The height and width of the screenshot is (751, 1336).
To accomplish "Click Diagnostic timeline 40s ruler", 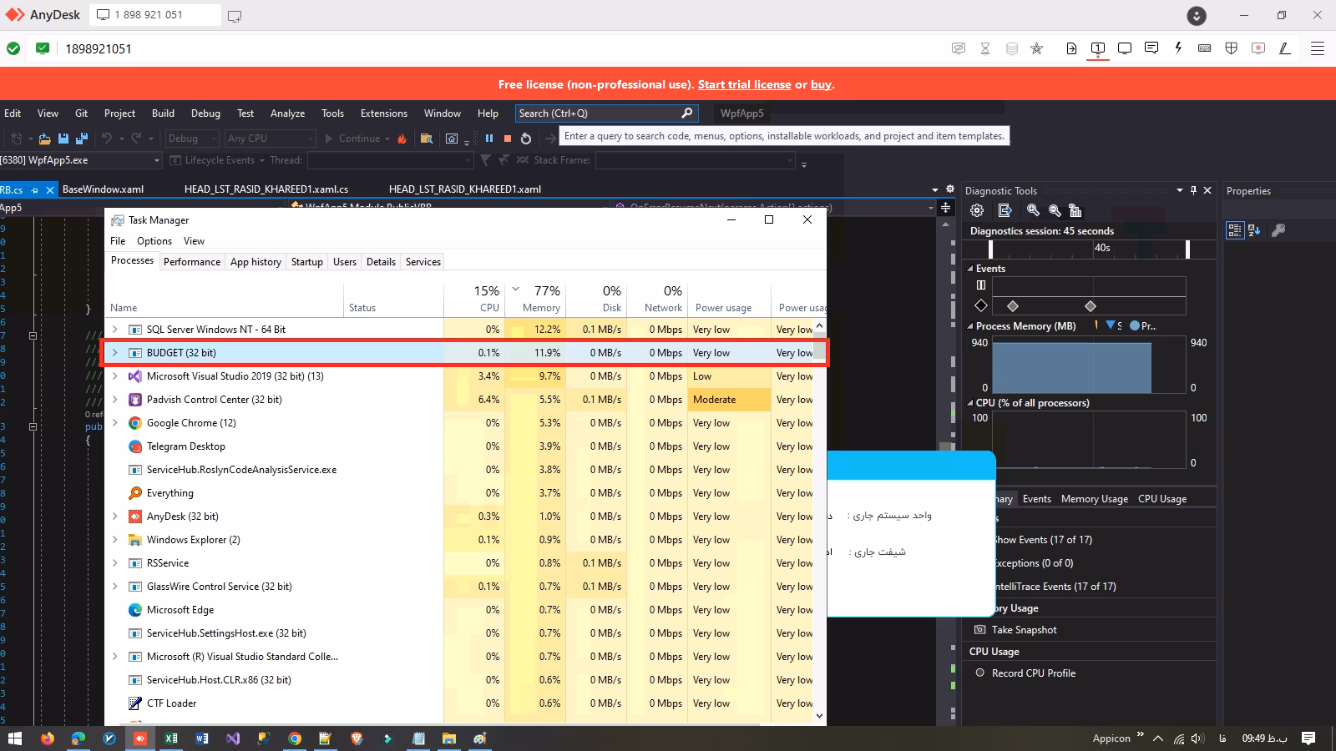I will [x=1089, y=248].
